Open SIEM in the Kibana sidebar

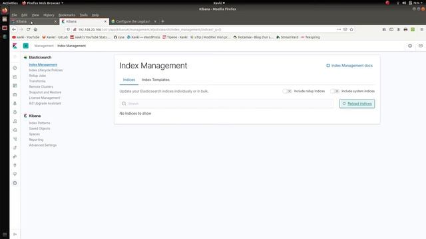pos(15,157)
